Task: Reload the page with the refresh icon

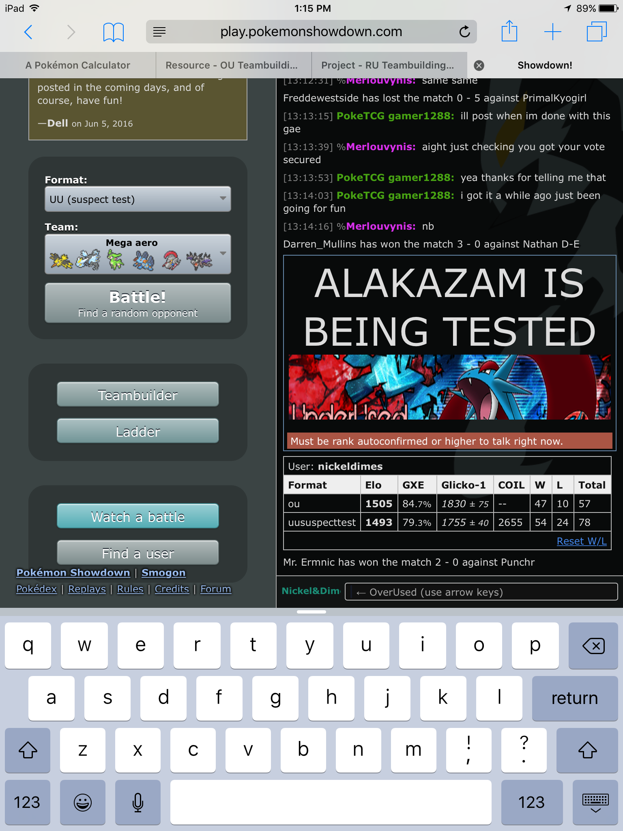Action: (464, 31)
